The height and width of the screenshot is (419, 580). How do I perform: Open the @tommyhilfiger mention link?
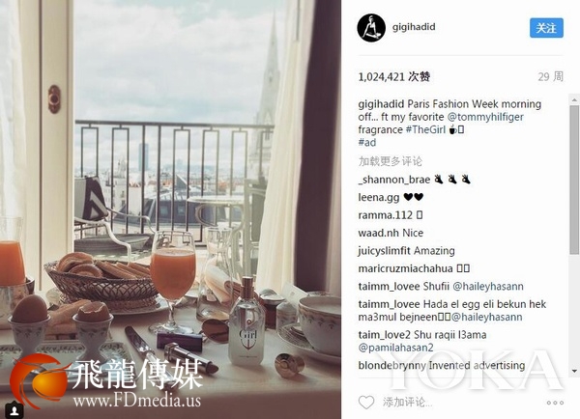click(485, 117)
